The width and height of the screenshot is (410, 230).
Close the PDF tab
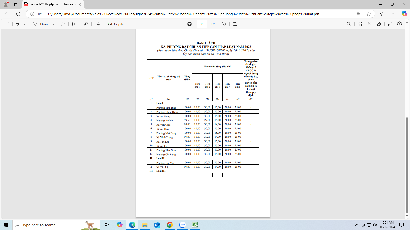(80, 4)
